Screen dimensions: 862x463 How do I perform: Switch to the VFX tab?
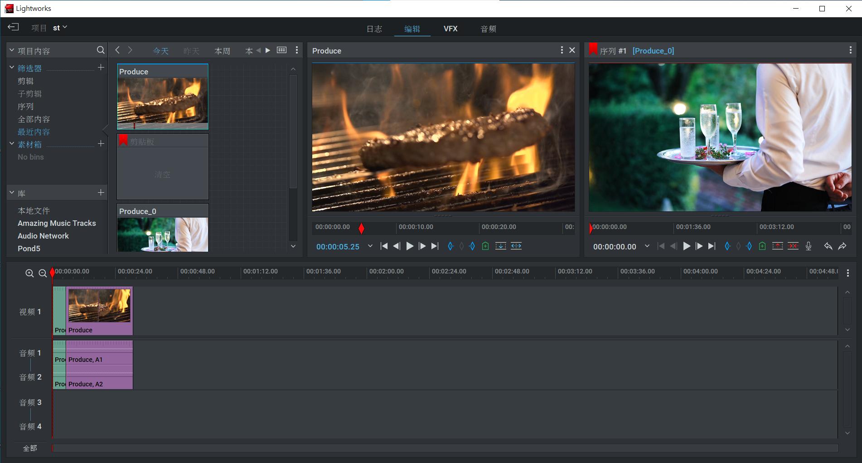pos(450,29)
